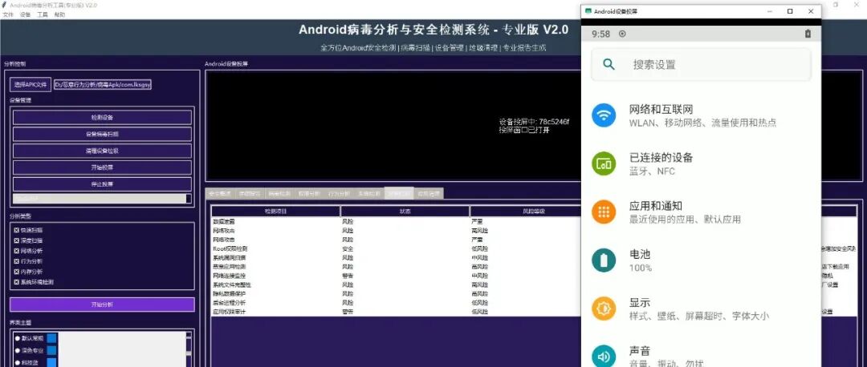The width and height of the screenshot is (867, 367).
Task: Open 应用和通知 settings entry
Action: point(701,212)
